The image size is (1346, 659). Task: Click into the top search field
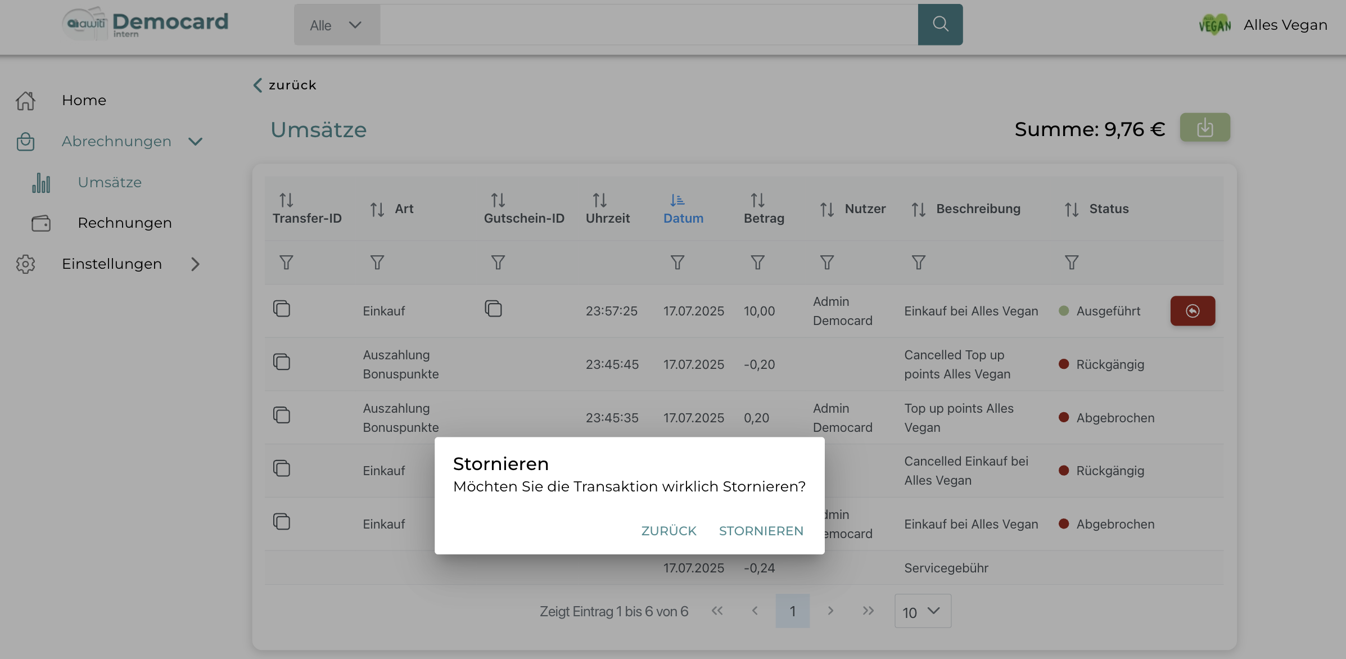coord(648,25)
